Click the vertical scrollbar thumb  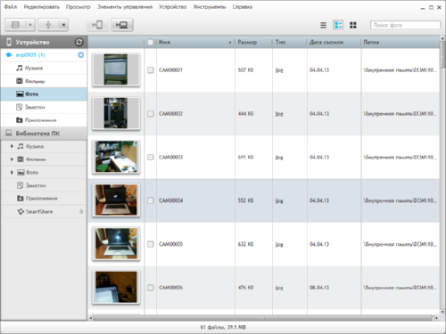coord(442,54)
